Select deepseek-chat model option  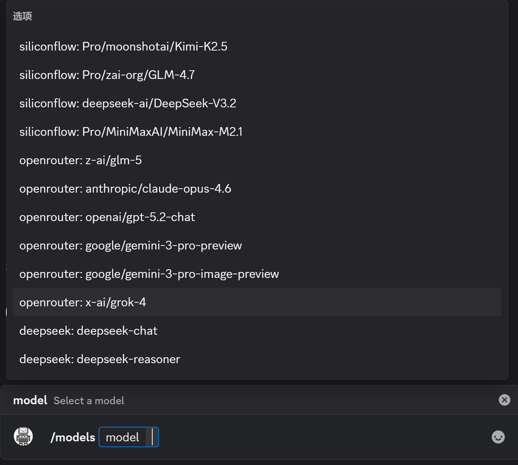(88, 331)
